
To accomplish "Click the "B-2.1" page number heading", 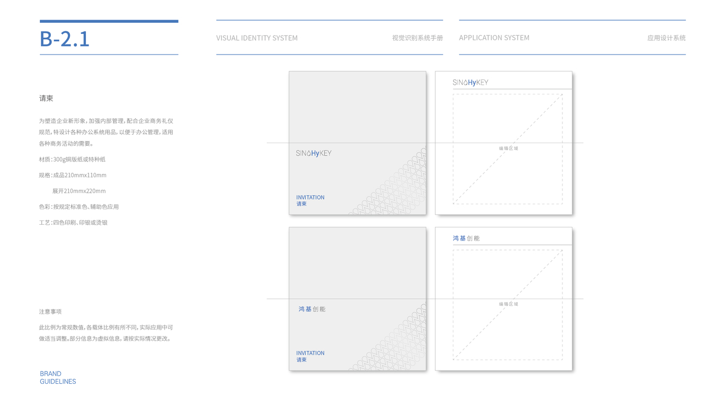I will (65, 39).
